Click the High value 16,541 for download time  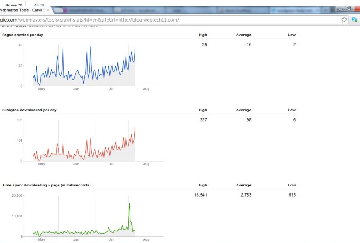[201, 195]
